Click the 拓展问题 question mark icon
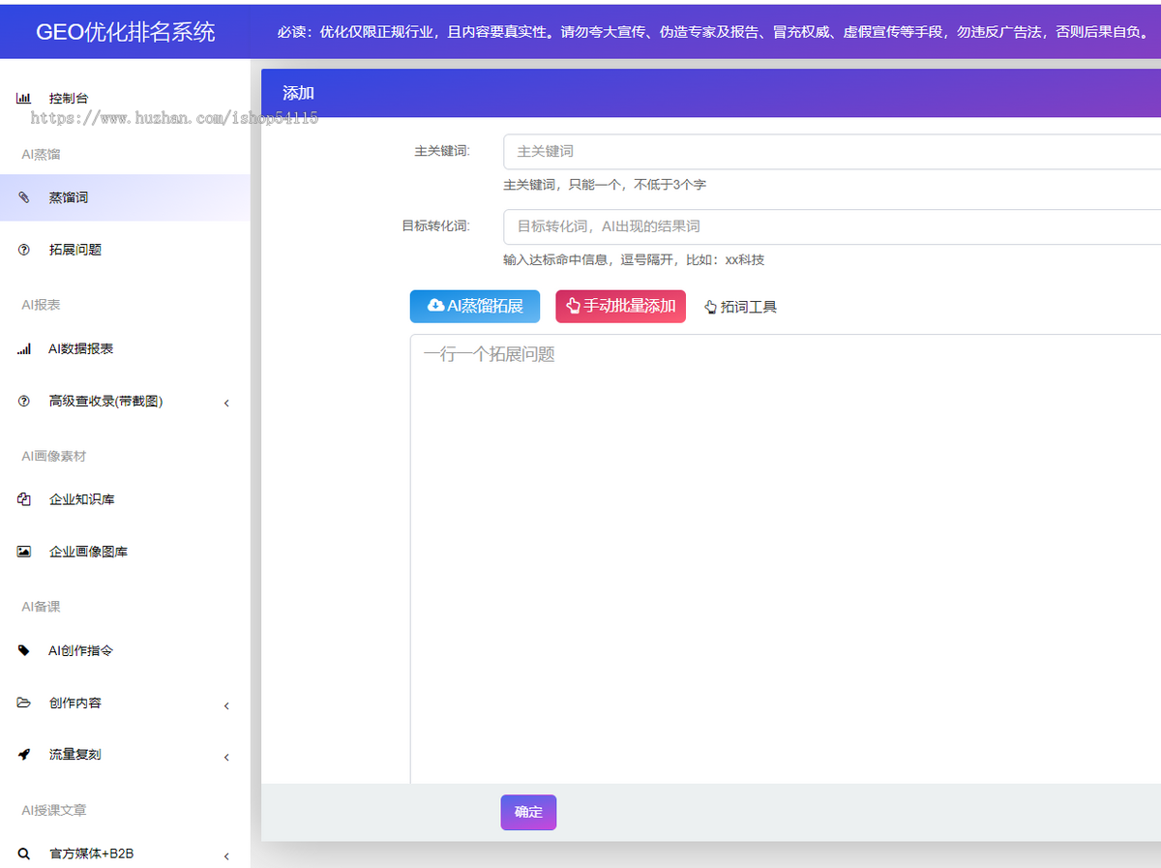 pyautogui.click(x=23, y=250)
